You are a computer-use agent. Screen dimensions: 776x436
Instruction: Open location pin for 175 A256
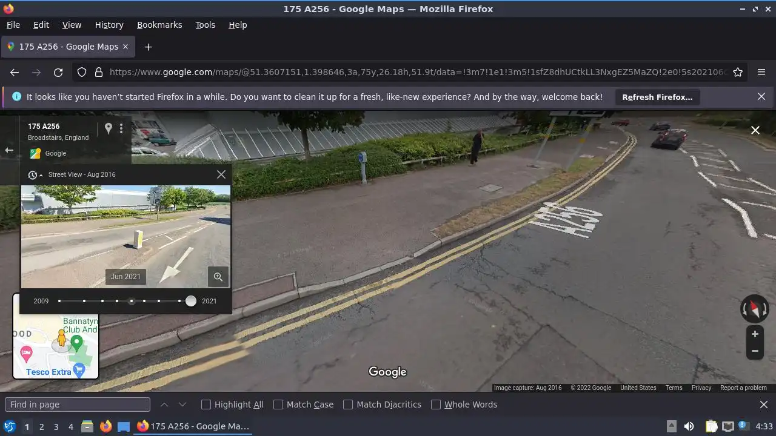click(109, 128)
